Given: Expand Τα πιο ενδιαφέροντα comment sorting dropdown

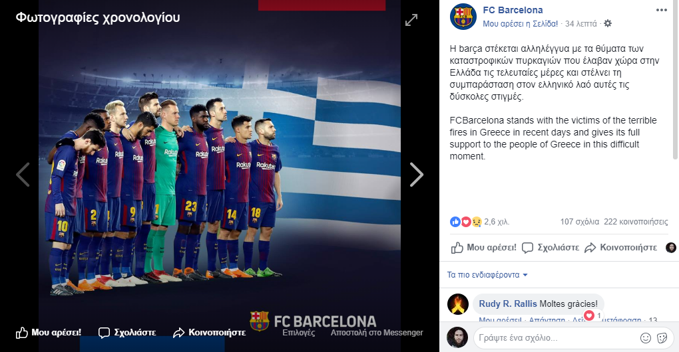Looking at the screenshot, I should [x=487, y=275].
